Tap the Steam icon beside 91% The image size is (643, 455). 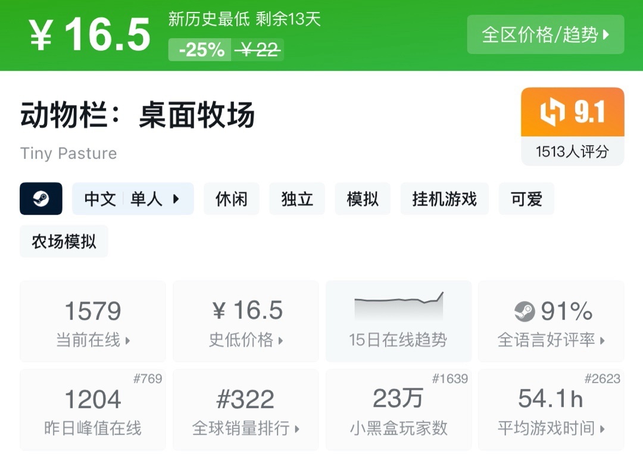tap(525, 311)
